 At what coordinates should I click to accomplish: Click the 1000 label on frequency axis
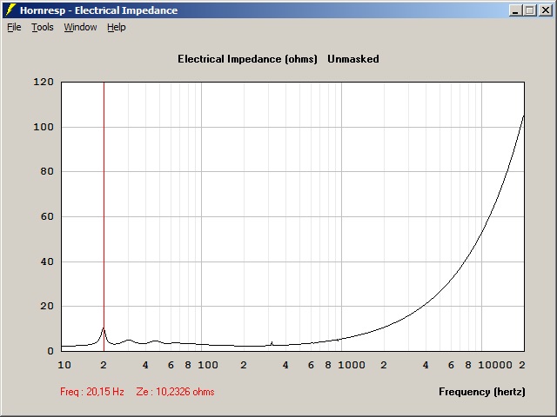point(352,366)
